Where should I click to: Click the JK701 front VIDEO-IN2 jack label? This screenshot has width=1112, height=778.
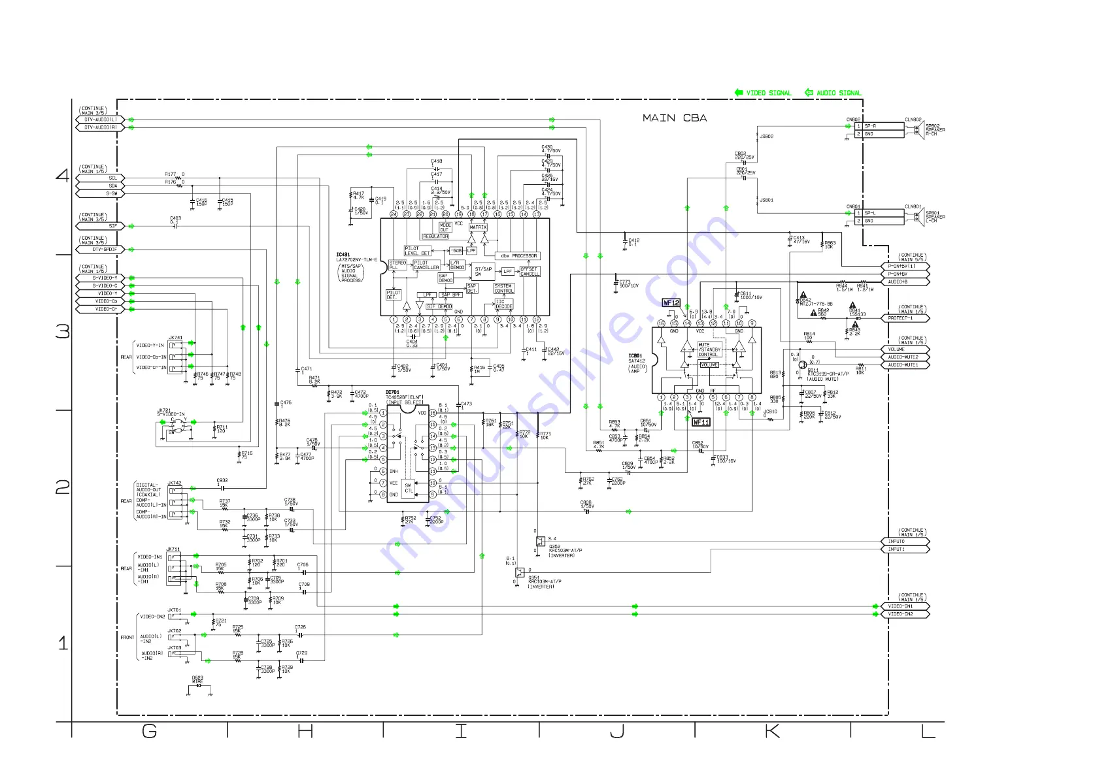click(175, 611)
